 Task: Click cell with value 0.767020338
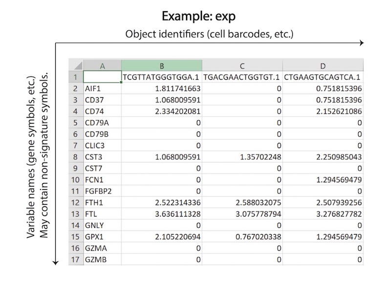click(242, 237)
